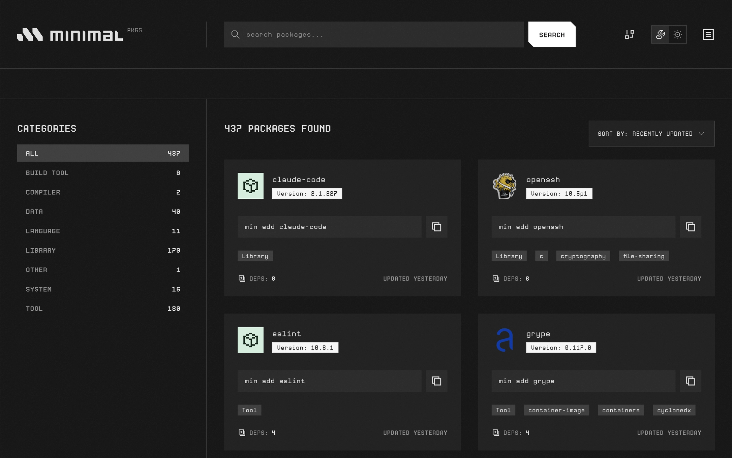
Task: Open the grype package title
Action: pyautogui.click(x=538, y=334)
